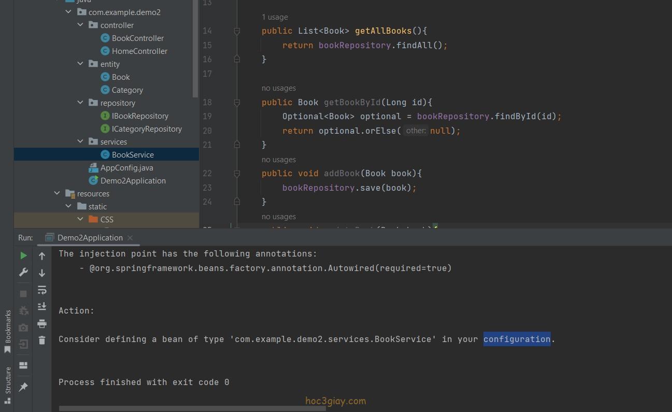Click the green Run button

point(23,255)
